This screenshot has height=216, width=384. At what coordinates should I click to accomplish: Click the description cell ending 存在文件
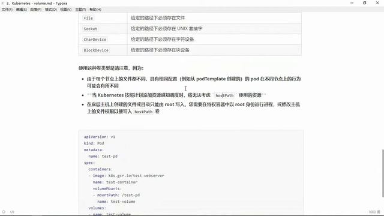pos(214,18)
